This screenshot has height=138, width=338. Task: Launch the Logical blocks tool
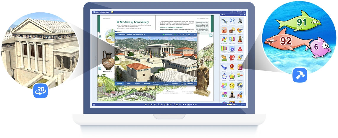[240, 50]
